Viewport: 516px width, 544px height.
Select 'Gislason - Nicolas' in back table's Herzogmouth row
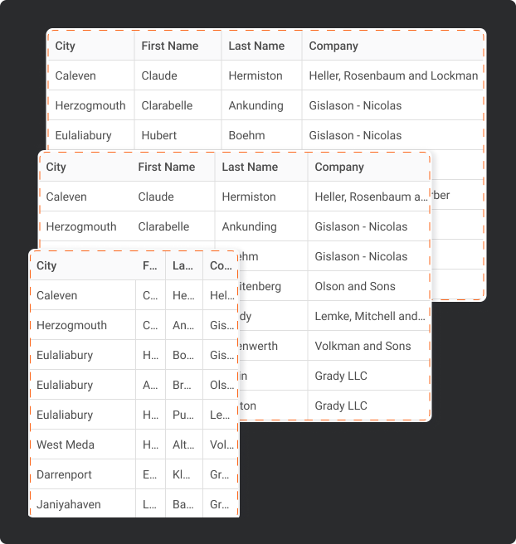click(x=355, y=105)
